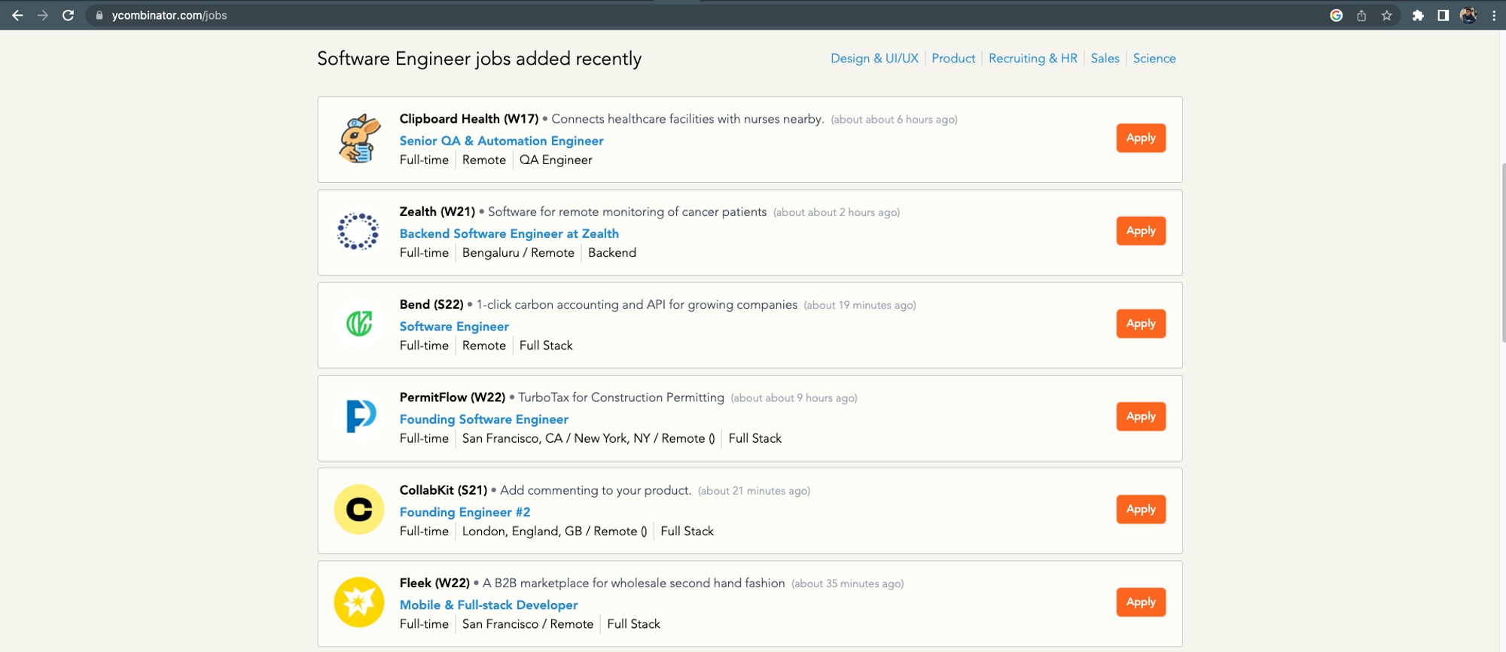Viewport: 1506px width, 652px height.
Task: Click the Zealth dotted circle logo
Action: coord(358,231)
